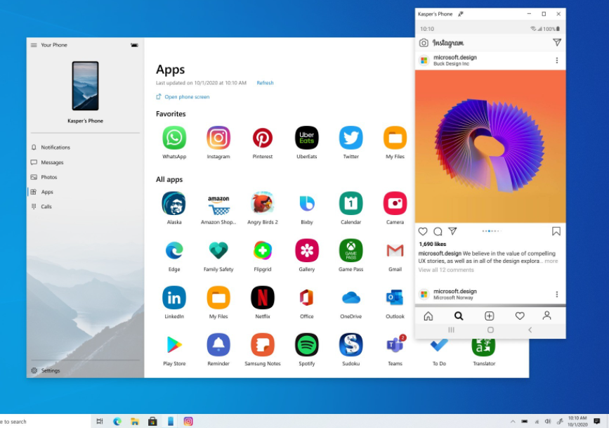Refresh the apps list
This screenshot has height=428, width=609.
click(x=265, y=83)
